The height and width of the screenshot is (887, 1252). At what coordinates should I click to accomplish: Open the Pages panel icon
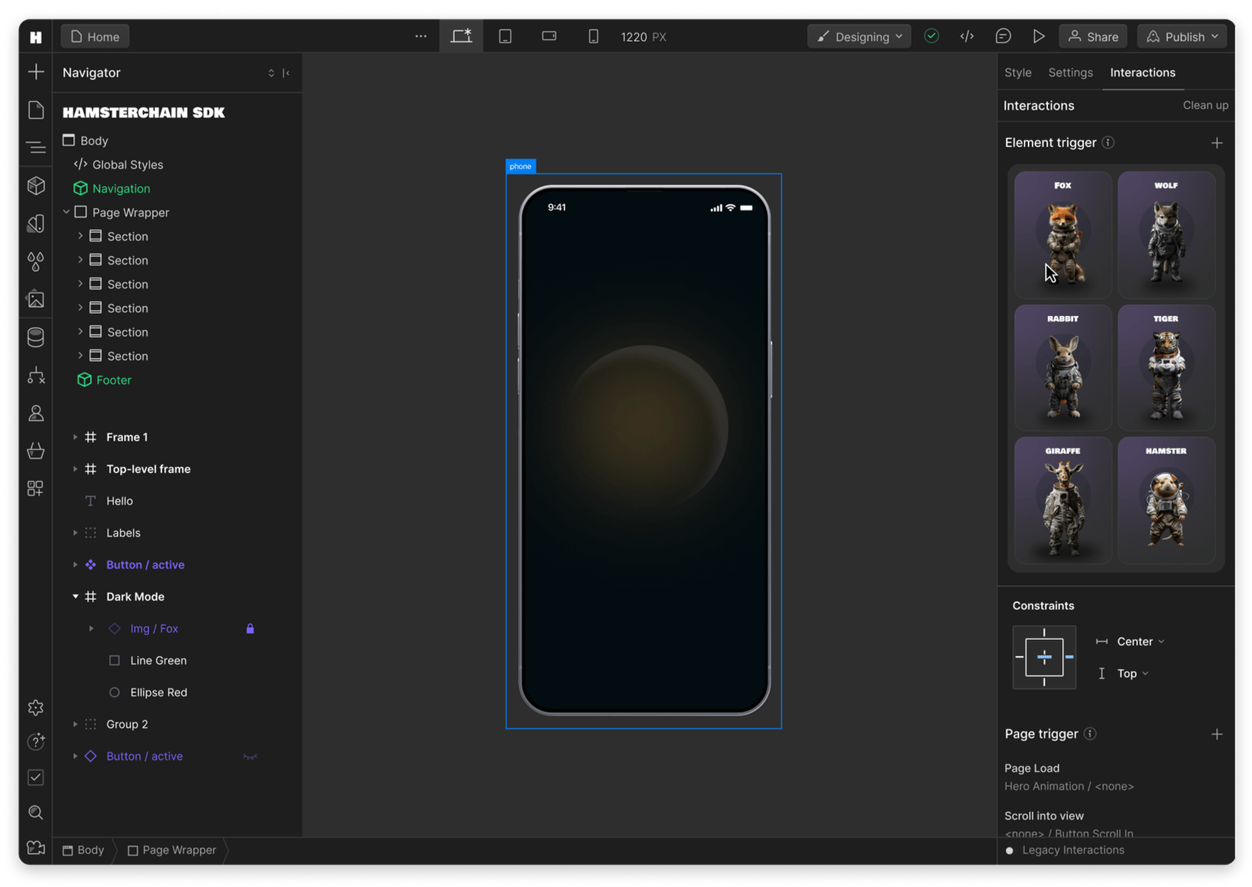(x=36, y=110)
